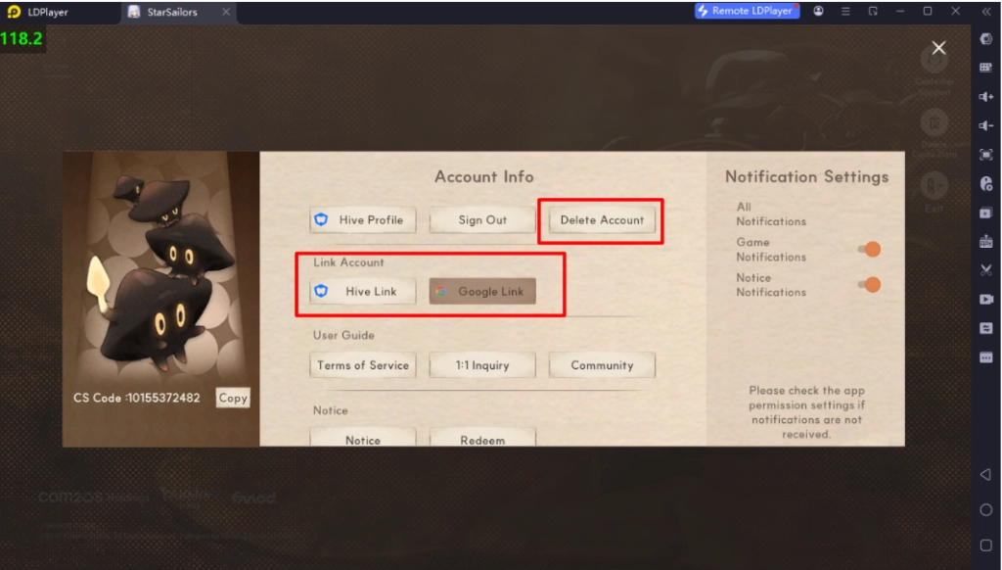Open the LDPlayer hamburger menu

[845, 12]
